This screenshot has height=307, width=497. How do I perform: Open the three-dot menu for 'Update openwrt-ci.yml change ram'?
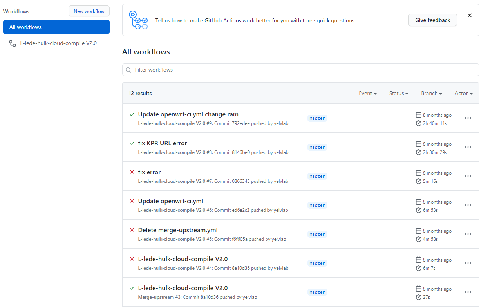coord(468,118)
